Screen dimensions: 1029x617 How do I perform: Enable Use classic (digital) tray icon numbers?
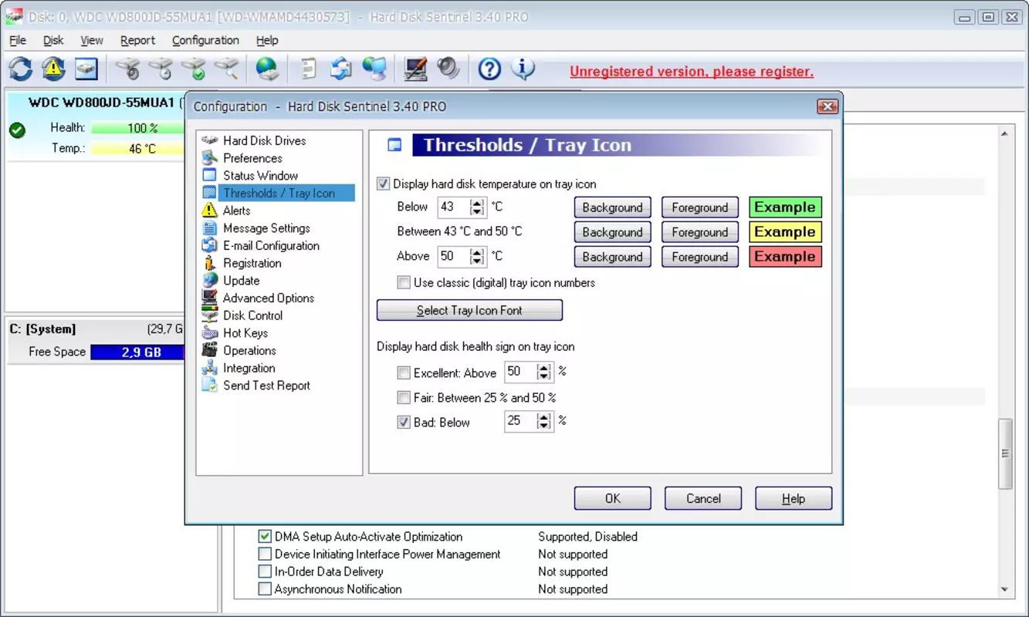(404, 283)
